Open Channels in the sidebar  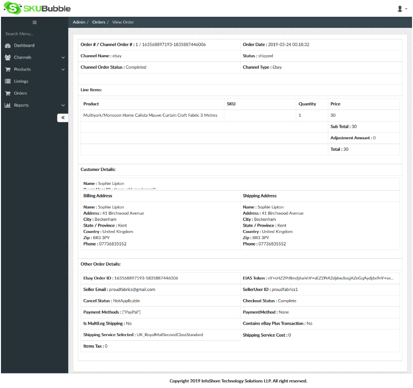tap(35, 58)
